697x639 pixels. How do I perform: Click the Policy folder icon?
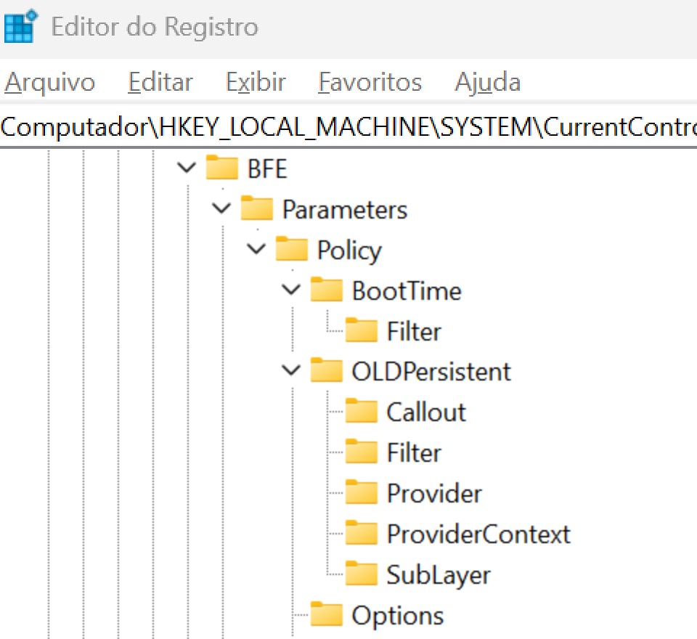point(292,249)
